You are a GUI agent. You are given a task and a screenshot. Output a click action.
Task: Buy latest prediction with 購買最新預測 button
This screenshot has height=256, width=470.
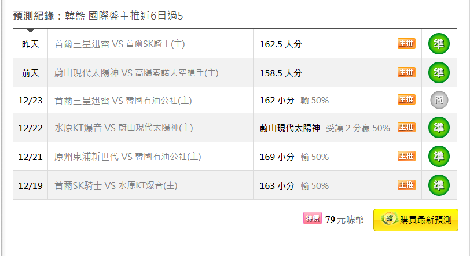coord(416,220)
